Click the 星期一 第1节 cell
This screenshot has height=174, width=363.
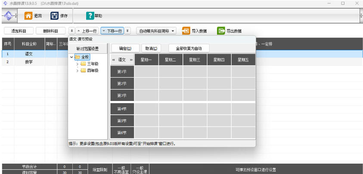(x=146, y=72)
